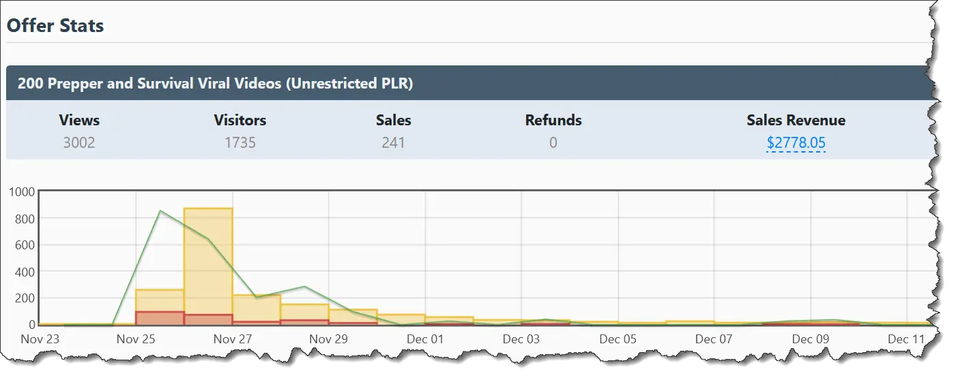Viewport: 956px width, 378px height.
Task: Click the Dec 05 x-axis label
Action: [x=618, y=338]
